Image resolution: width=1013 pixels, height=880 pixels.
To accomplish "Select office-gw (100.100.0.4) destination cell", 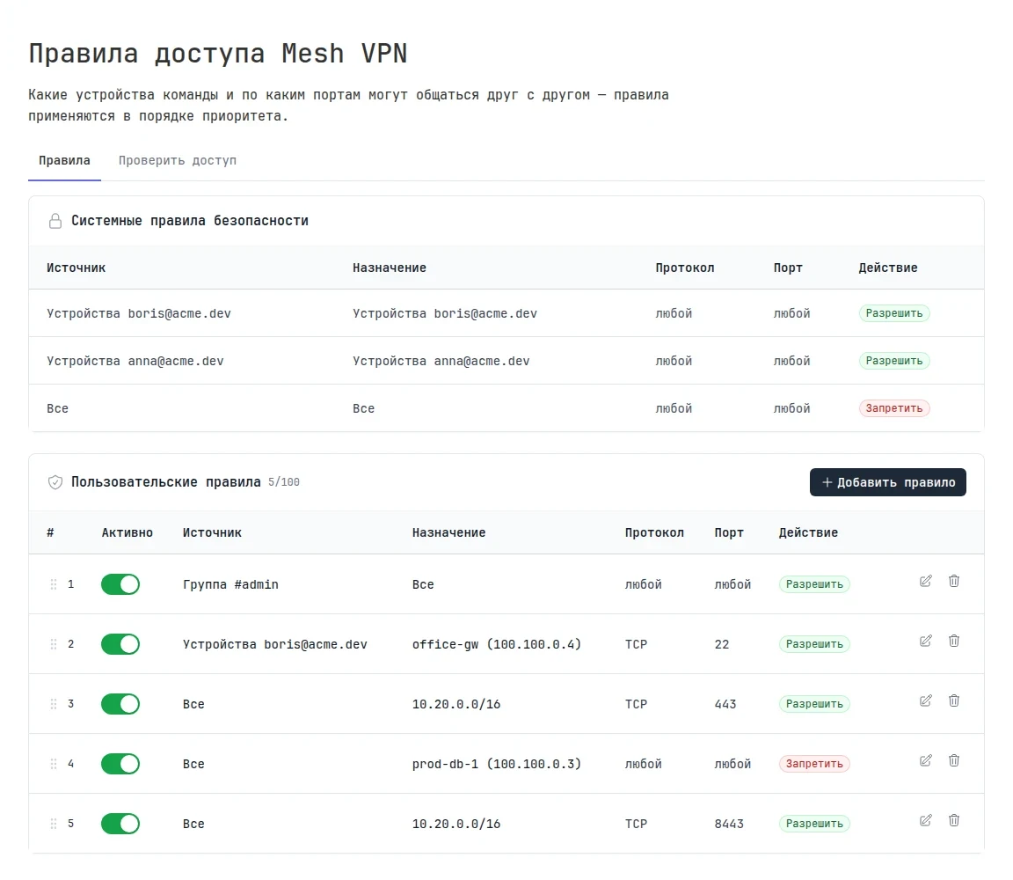I will tap(497, 644).
